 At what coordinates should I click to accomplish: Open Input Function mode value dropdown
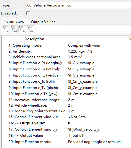(95, 142)
